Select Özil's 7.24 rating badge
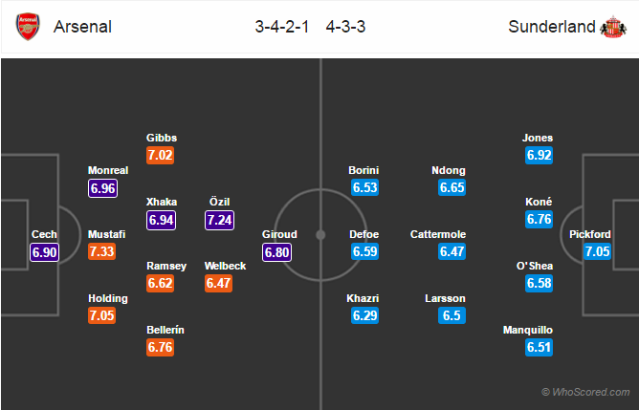Viewport: 639px width, 410px height. (x=219, y=220)
